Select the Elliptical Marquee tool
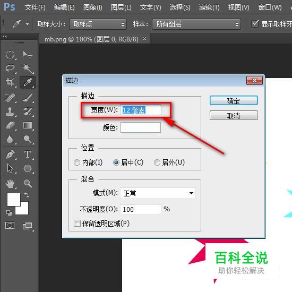Screen dimensions: 292x292 pos(10,55)
